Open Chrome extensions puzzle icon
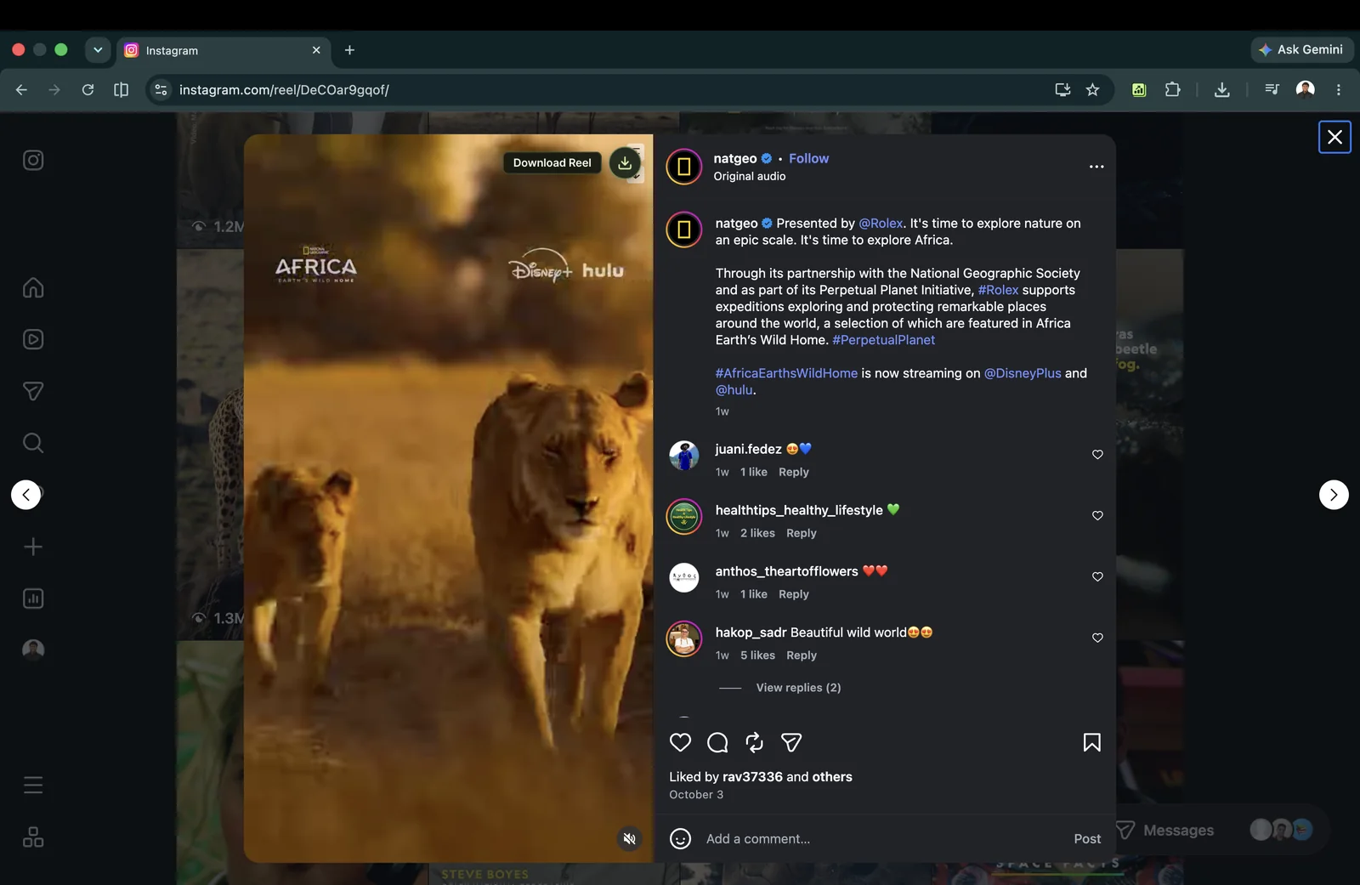 [1172, 89]
